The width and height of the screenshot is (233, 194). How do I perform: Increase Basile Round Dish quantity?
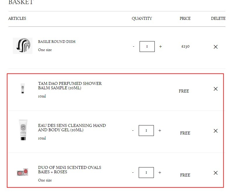tap(161, 46)
